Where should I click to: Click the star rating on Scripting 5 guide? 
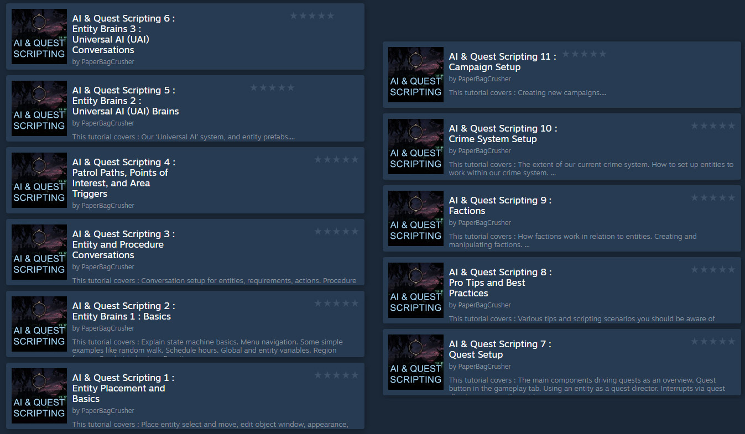(x=272, y=88)
